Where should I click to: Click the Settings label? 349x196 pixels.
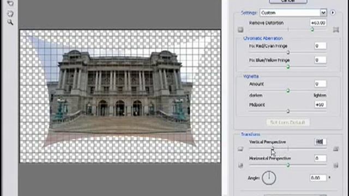[249, 13]
